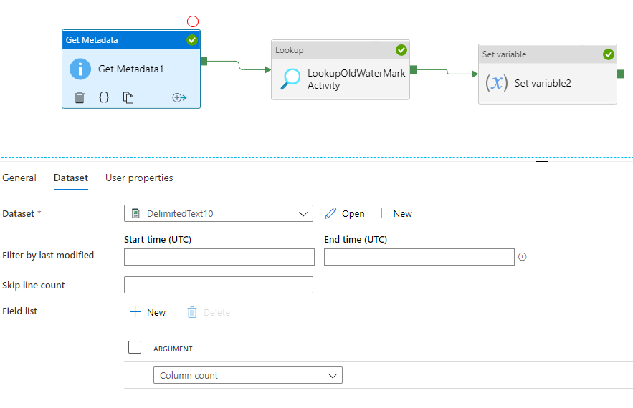Open the Column count argument dropdown

[332, 375]
